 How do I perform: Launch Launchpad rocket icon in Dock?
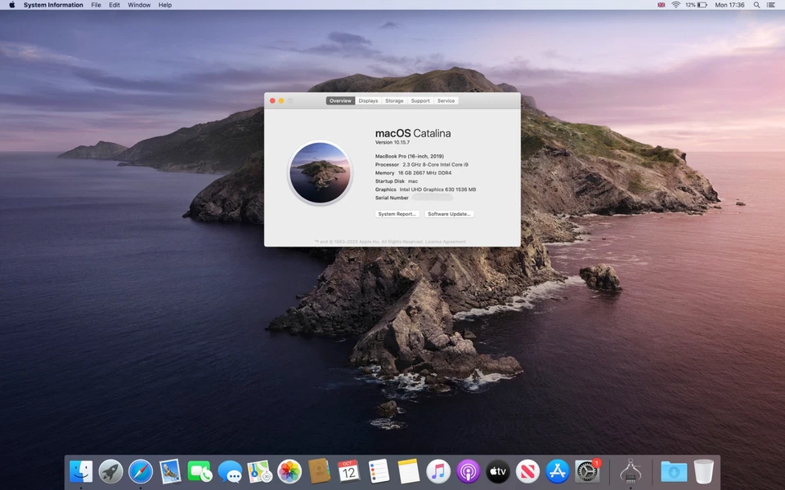coord(110,471)
